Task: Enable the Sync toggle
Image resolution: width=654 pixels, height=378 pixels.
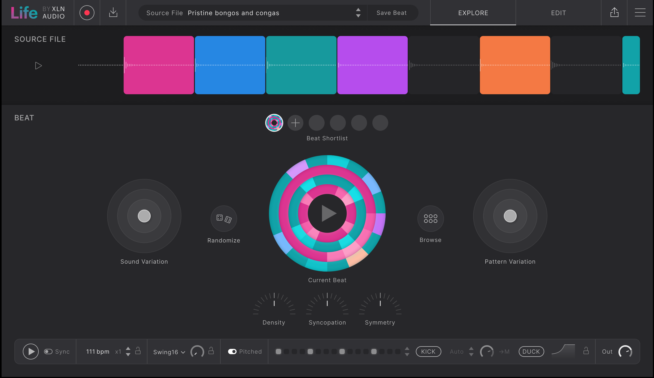Action: [x=49, y=351]
